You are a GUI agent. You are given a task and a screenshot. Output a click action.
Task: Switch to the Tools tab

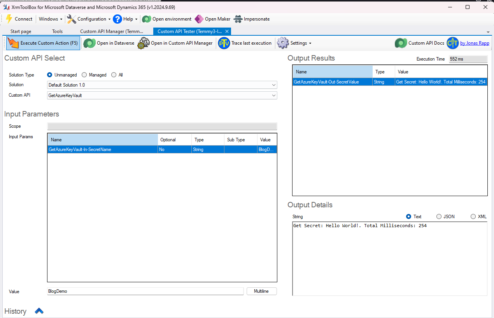pyautogui.click(x=58, y=31)
